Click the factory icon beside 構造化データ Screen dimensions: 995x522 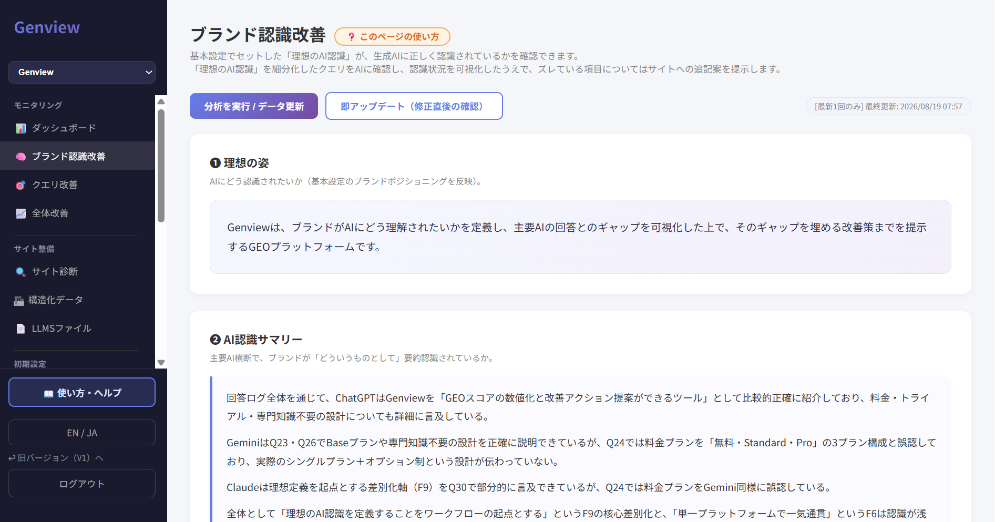[x=19, y=301]
